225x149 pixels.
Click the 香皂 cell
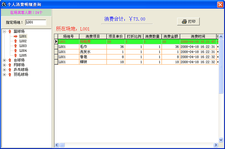pos(93,57)
